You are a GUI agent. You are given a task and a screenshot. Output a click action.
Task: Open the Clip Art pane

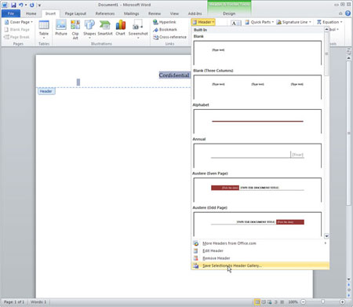point(75,29)
